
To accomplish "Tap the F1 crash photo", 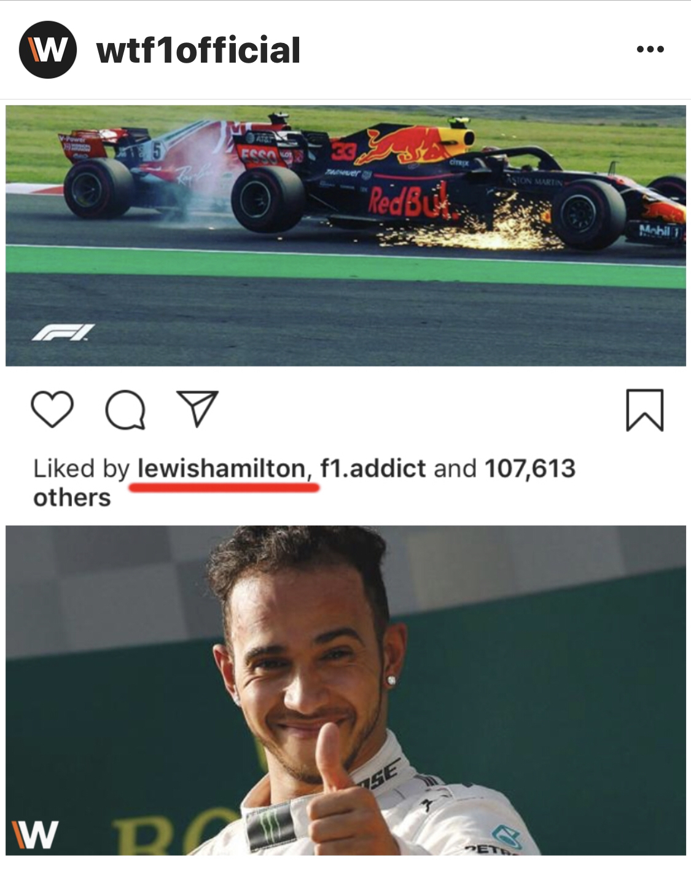I will (346, 236).
